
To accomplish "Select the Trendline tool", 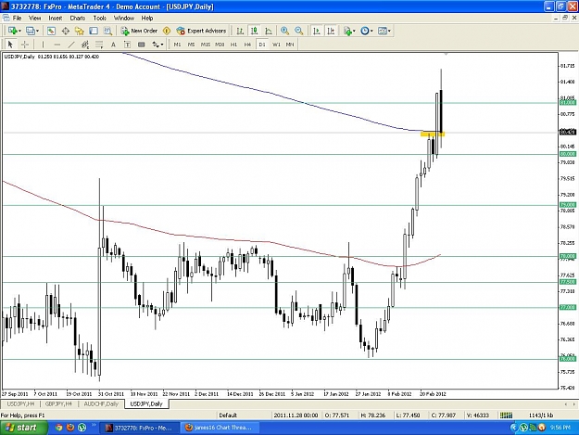I will point(71,45).
